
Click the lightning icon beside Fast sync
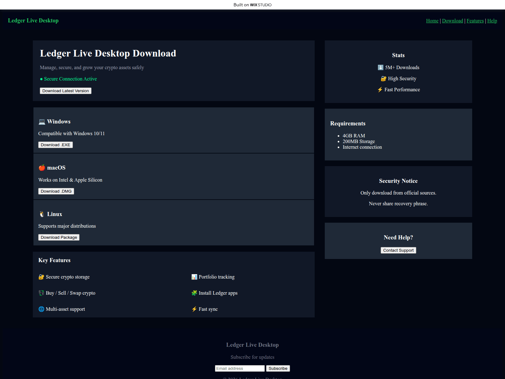coord(194,309)
